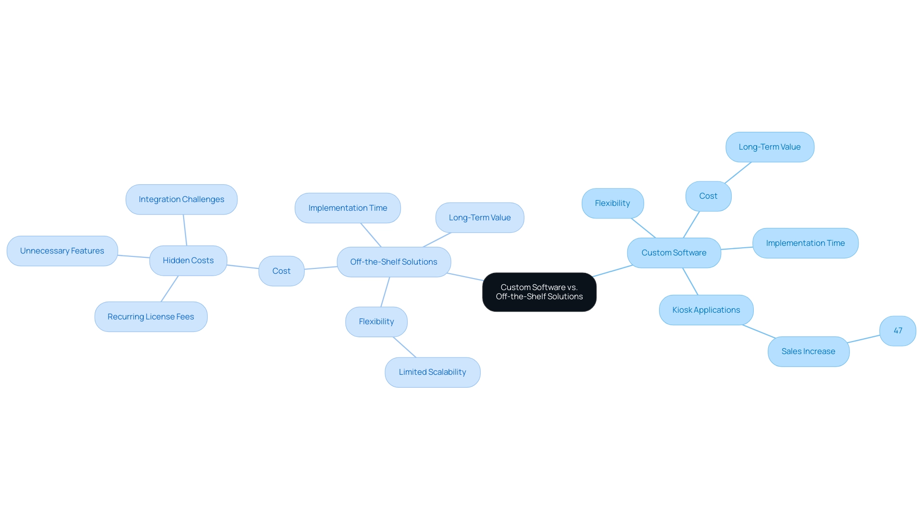This screenshot has height=521, width=923.
Task: Select the Sales Increase node
Action: [x=808, y=351]
